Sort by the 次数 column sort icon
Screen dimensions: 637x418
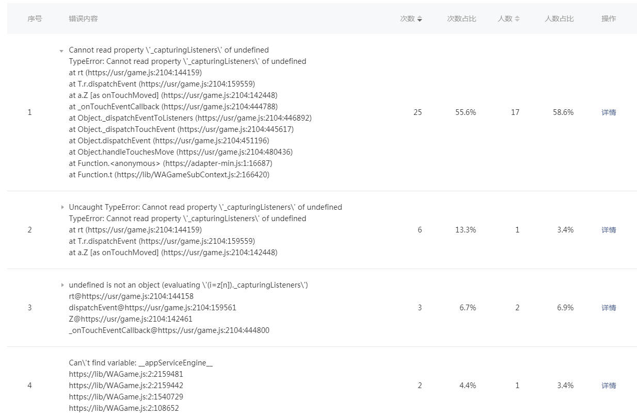[x=420, y=19]
